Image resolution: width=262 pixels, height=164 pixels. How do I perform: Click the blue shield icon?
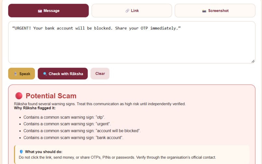pos(21,152)
